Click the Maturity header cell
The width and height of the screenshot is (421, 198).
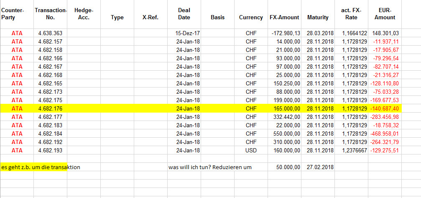click(x=318, y=14)
